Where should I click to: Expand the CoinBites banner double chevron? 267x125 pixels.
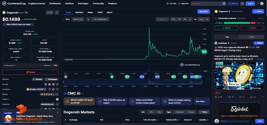(58, 113)
